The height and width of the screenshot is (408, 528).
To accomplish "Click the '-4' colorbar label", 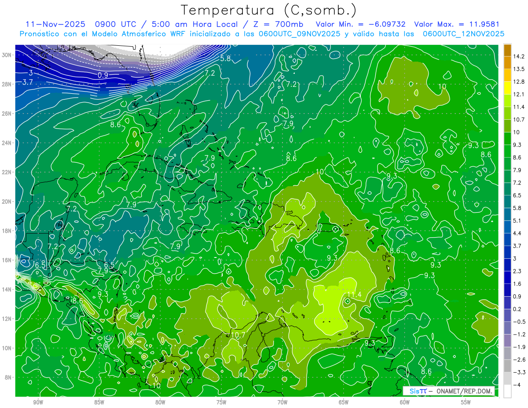I will click(x=517, y=385).
